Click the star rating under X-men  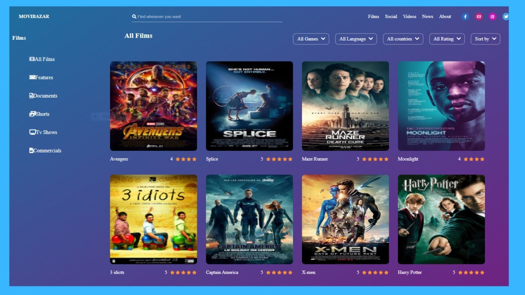click(x=375, y=272)
